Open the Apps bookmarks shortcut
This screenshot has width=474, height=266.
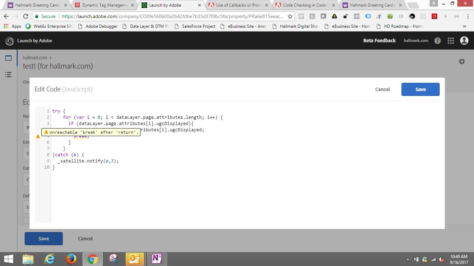tap(12, 26)
